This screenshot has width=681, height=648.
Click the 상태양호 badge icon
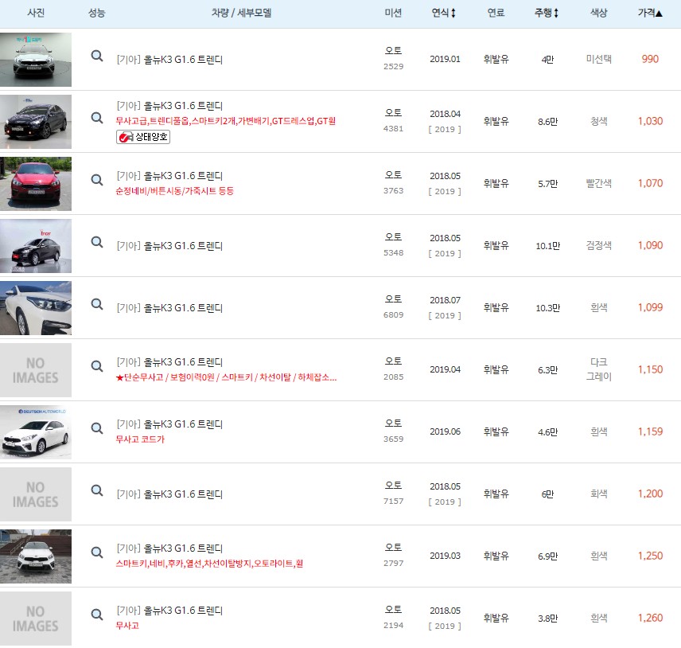pos(143,137)
